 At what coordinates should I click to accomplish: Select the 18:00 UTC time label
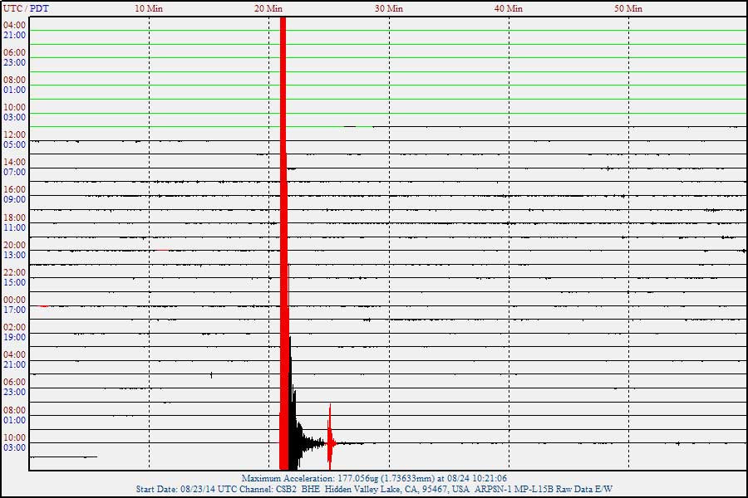[x=14, y=217]
